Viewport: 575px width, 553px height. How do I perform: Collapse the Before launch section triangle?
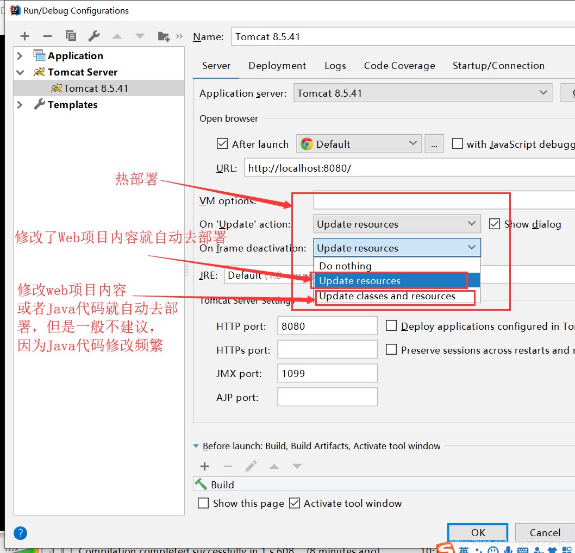point(196,446)
